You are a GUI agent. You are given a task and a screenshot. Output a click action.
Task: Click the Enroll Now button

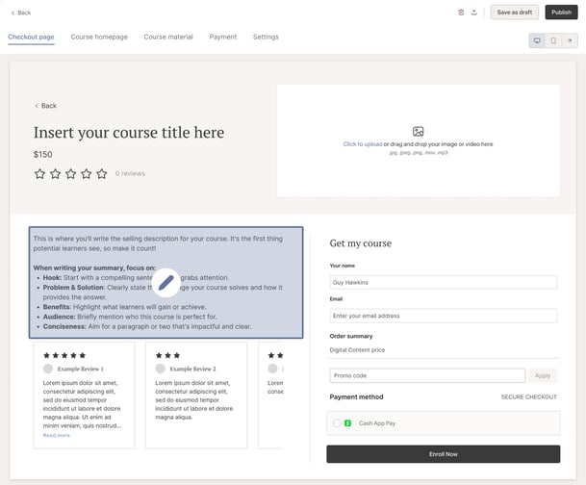444,454
